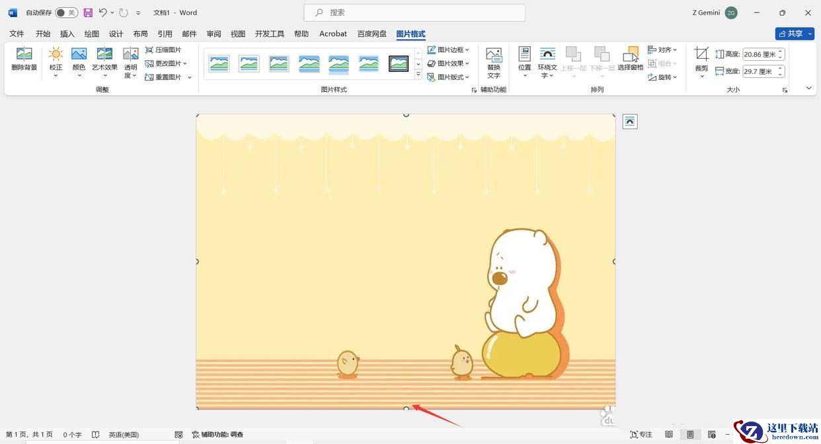Select the third picture style thumbnail
Viewport: 821px width, 444px height.
click(x=279, y=63)
